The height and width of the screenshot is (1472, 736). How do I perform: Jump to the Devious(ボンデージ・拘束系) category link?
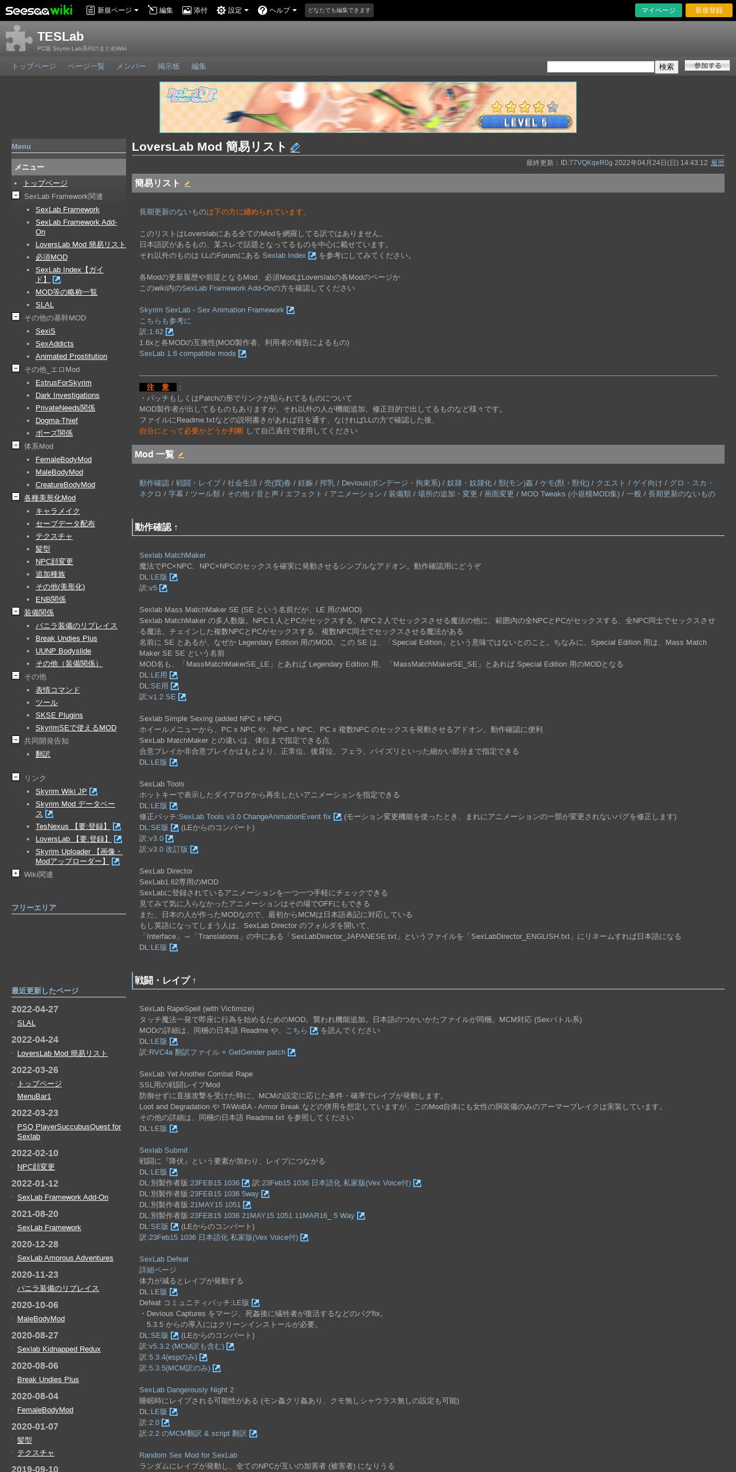pos(391,483)
